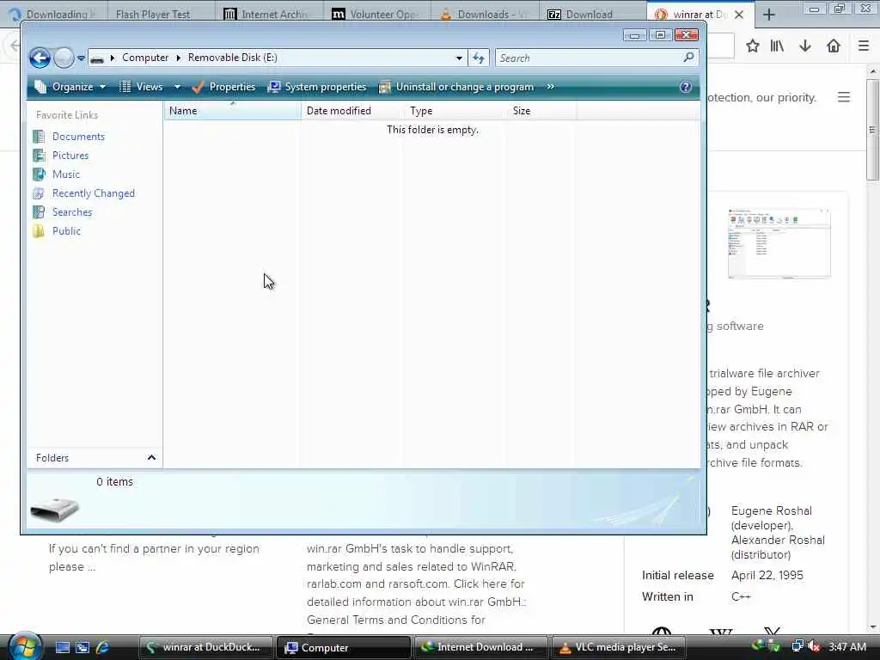Click the drive icon in address bar
Image resolution: width=880 pixels, height=660 pixels.
pyautogui.click(x=97, y=58)
